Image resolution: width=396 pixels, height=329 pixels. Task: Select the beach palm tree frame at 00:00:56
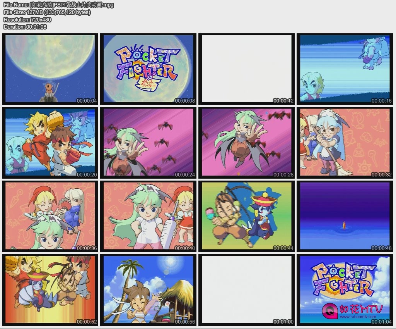148,290
